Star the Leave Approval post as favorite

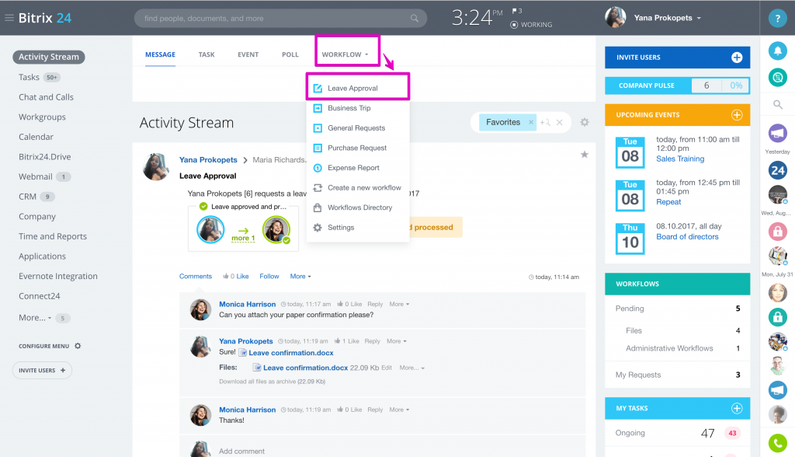(x=585, y=155)
